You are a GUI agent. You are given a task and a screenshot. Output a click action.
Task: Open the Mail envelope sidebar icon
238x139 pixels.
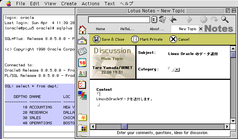pos(82,41)
